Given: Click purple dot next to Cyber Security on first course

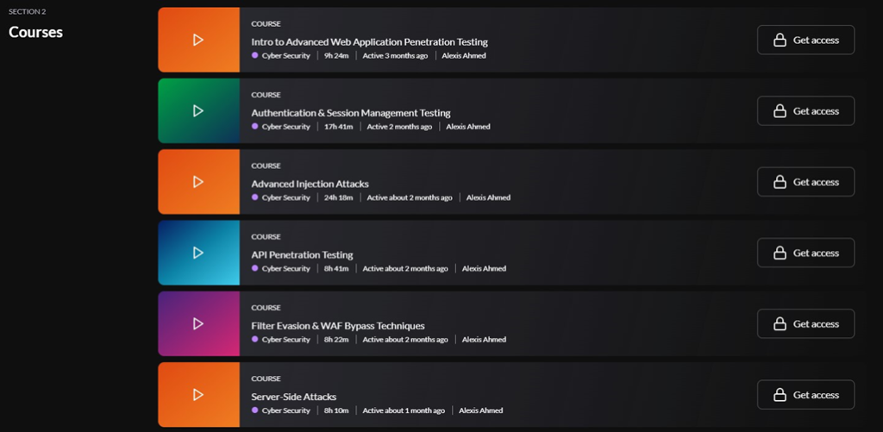Looking at the screenshot, I should tap(255, 55).
